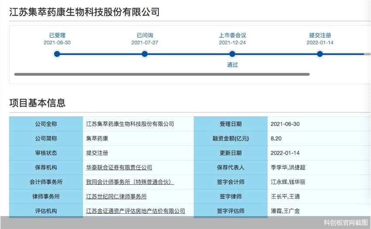This screenshot has width=371, height=229.
Task: Click the page title 江苏集萃药康生物科技股份有限公司
Action: pos(84,12)
